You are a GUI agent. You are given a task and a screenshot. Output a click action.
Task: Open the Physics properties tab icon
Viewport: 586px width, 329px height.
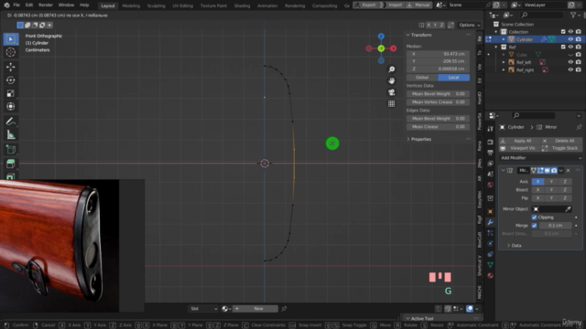tap(490, 244)
